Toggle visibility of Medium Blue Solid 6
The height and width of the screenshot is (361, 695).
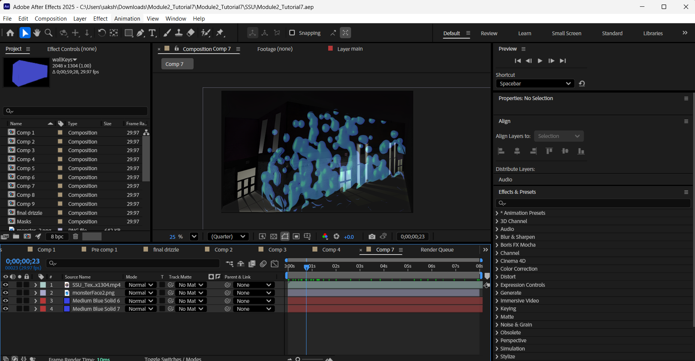(x=6, y=301)
